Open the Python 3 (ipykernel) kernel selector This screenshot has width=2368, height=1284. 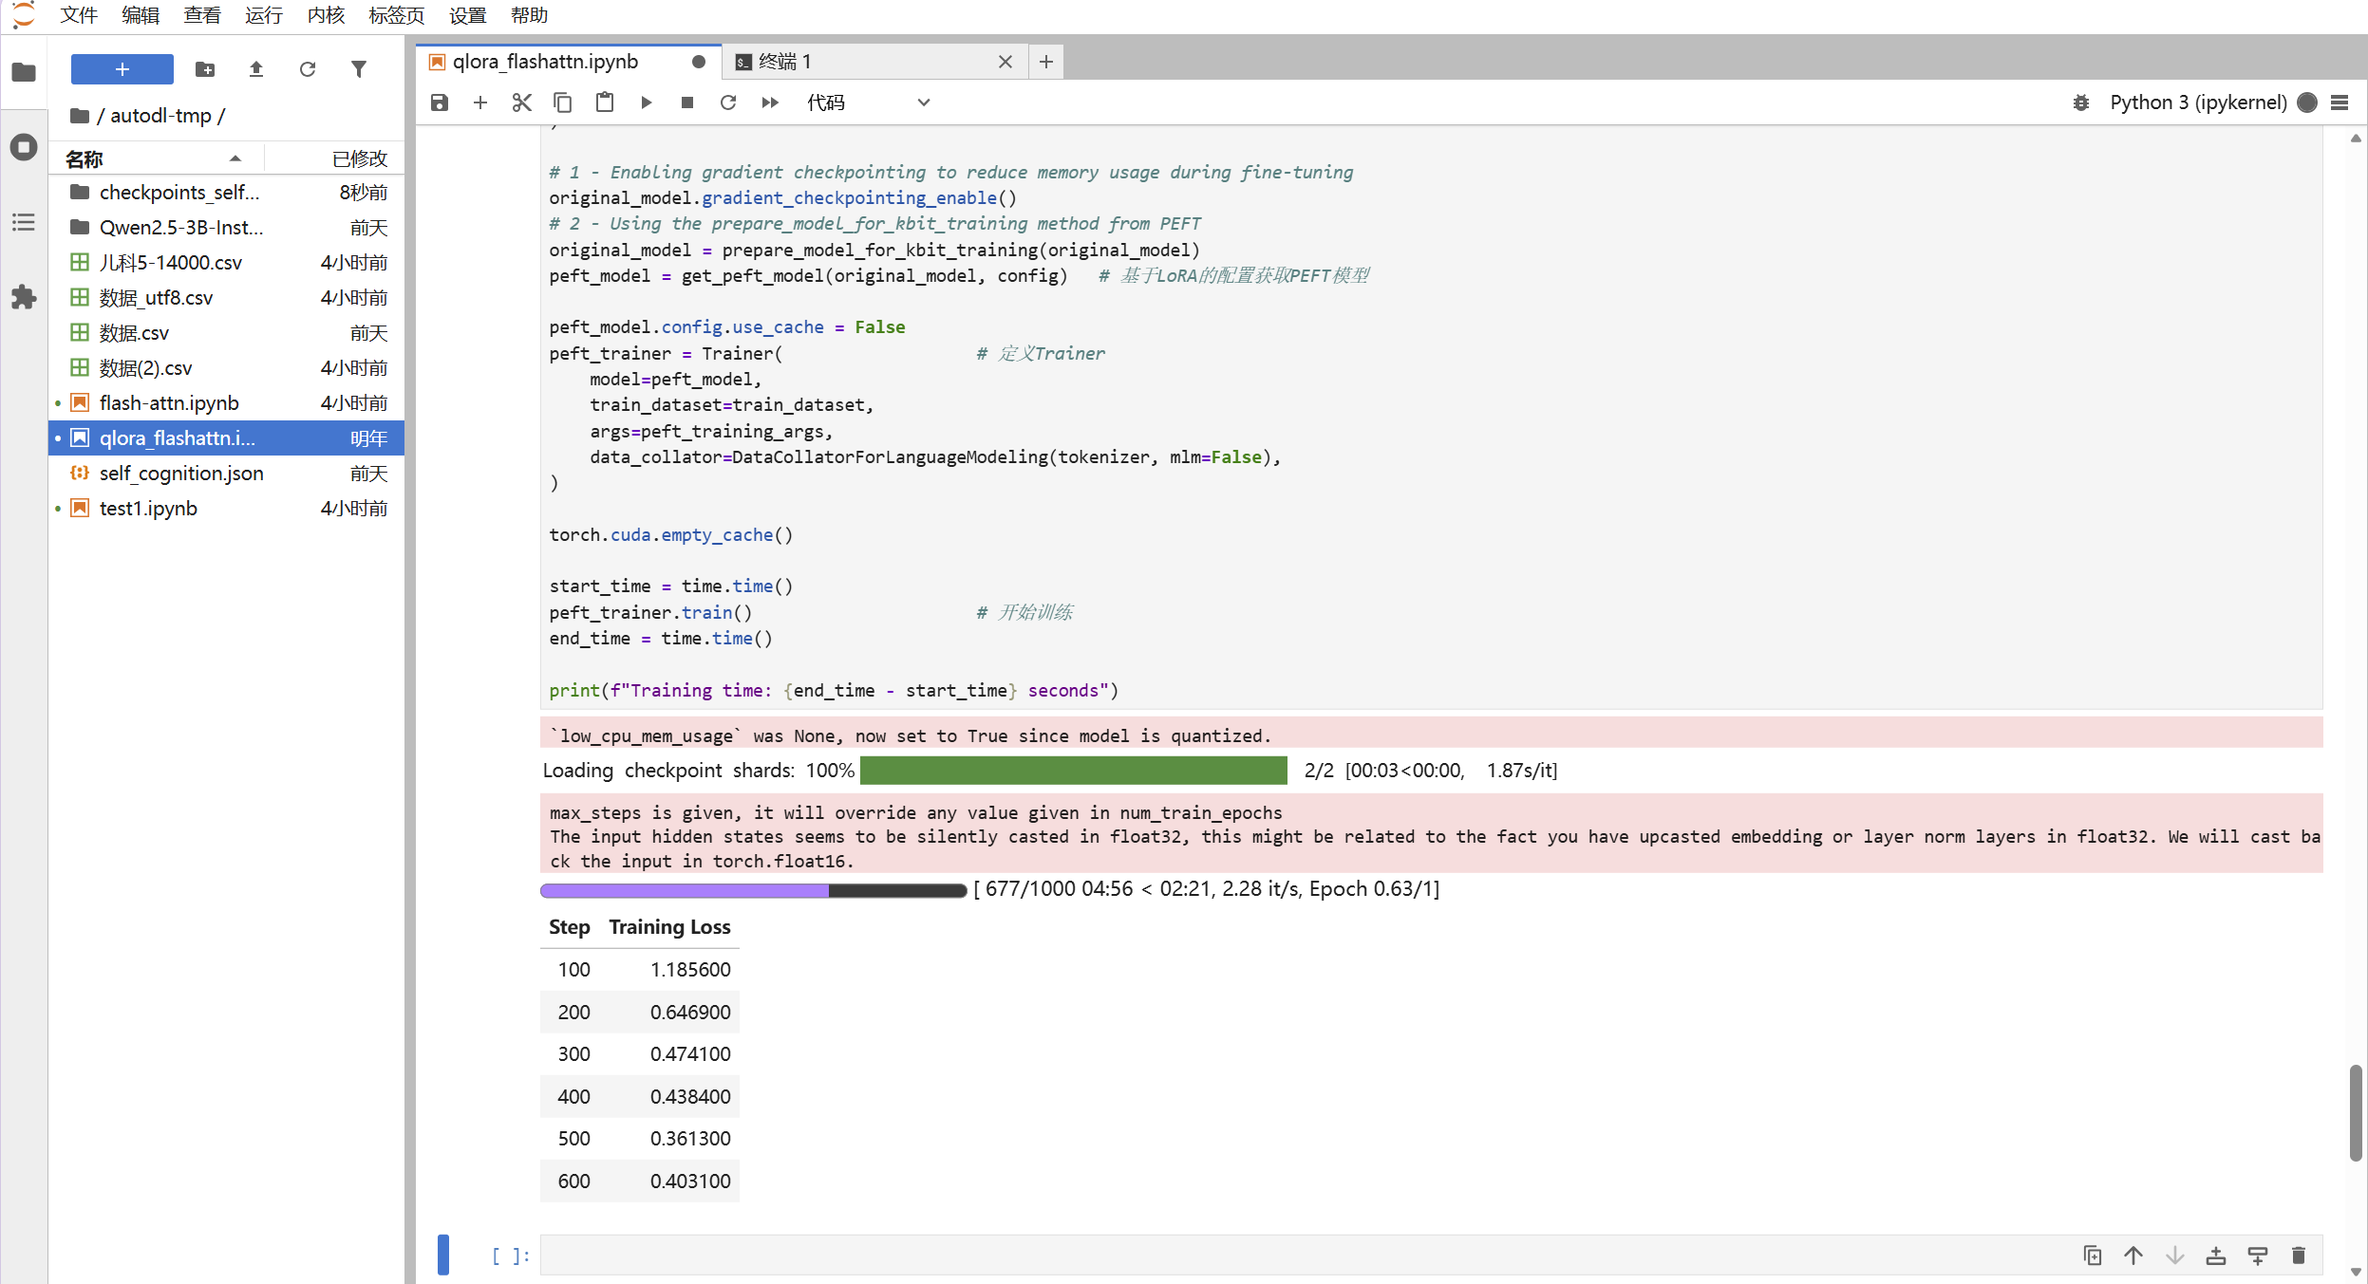click(2197, 102)
